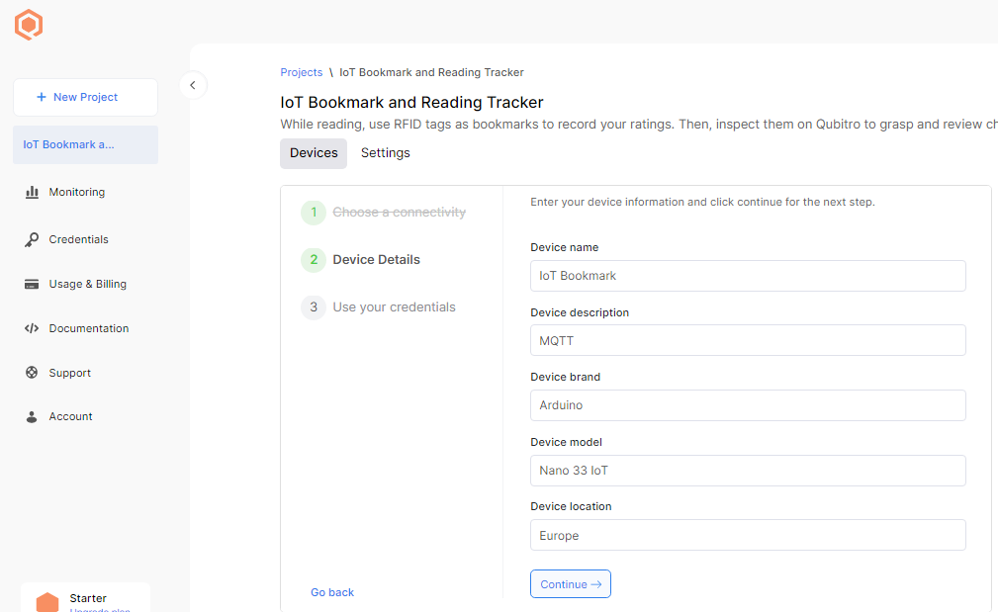Click the Support lifebuoy icon
998x612 pixels.
coord(32,373)
